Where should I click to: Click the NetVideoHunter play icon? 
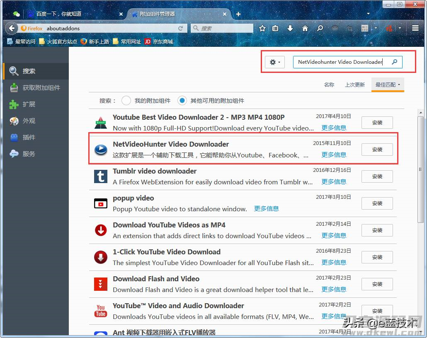pos(101,150)
